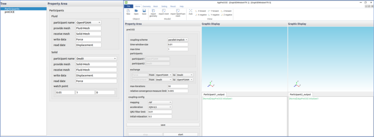Viewport: 374px width, 137px height.
Task: Open the acceleration IQN-ILS dropdown
Action: [160, 107]
